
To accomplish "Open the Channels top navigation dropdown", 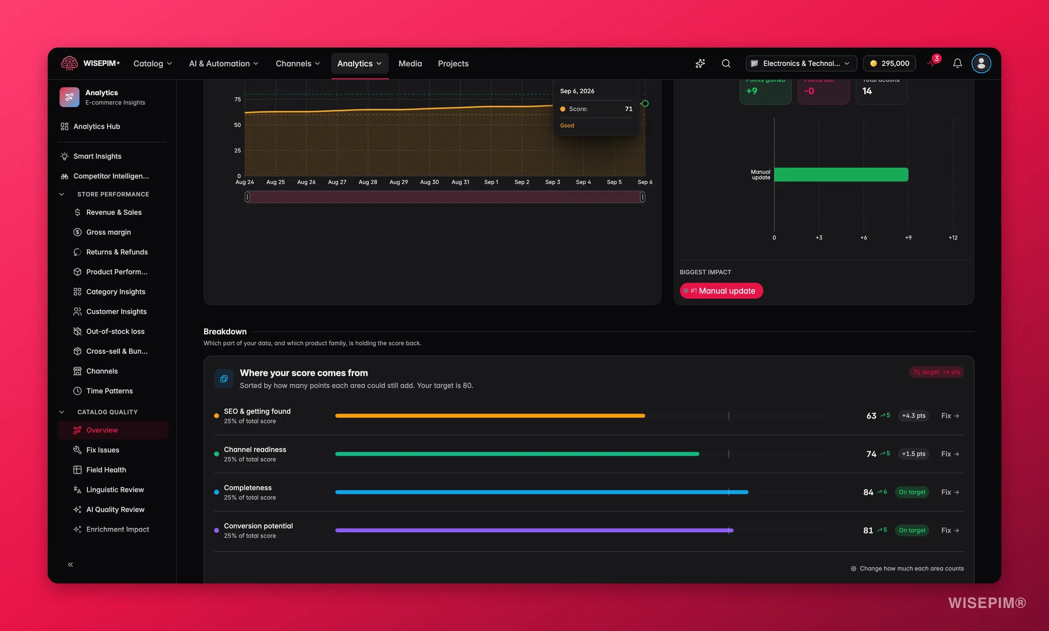I will [x=298, y=63].
